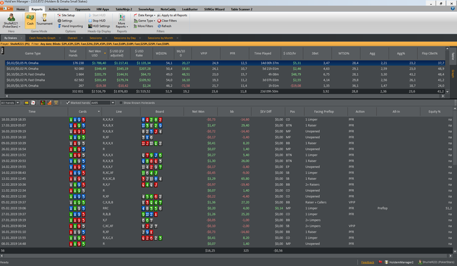457x266 pixels.
Task: Sort by Total Hands column header
Action: pyautogui.click(x=73, y=53)
